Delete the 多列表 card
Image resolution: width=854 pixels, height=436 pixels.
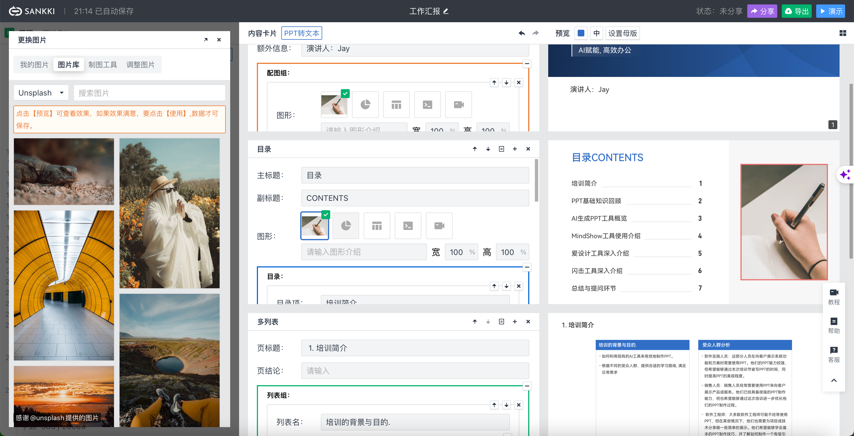[528, 322]
